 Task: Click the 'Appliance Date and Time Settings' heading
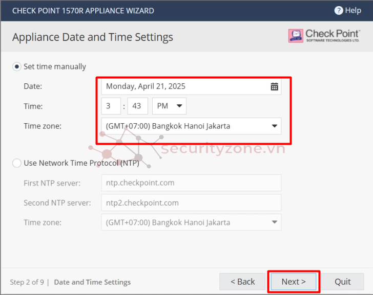(93, 37)
